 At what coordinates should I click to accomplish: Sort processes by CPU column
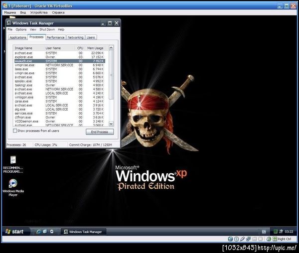[80, 48]
